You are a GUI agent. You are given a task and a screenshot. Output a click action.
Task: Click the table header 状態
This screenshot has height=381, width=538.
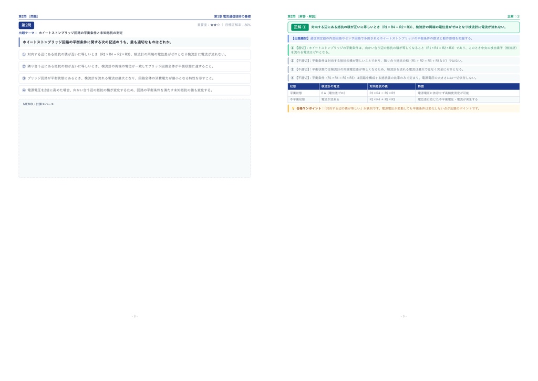click(304, 87)
